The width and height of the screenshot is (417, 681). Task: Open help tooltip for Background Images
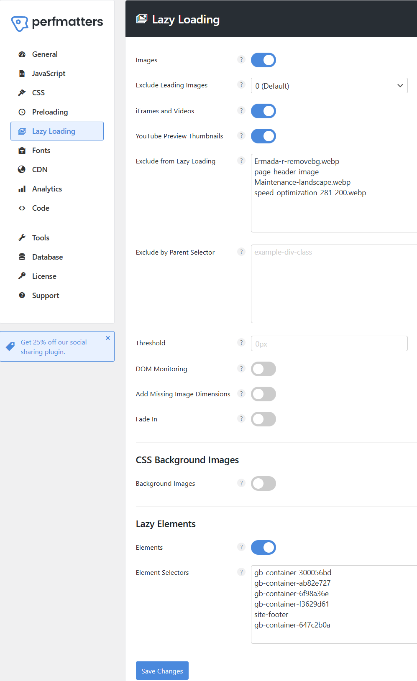point(241,483)
